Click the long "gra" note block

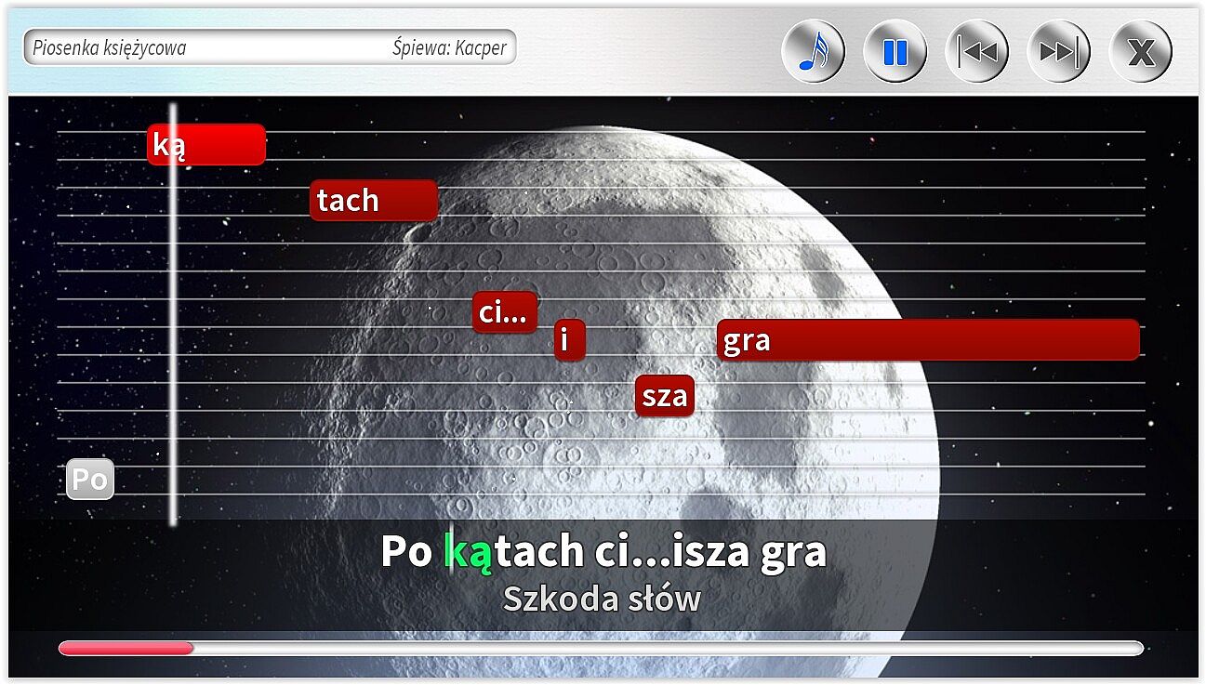click(928, 340)
